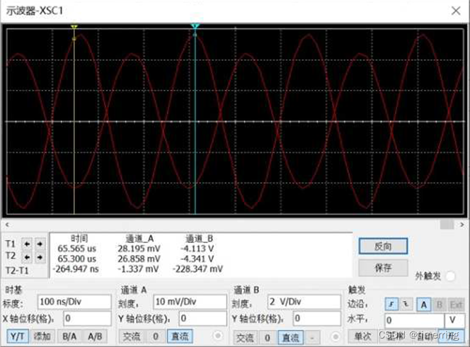This screenshot has width=470, height=347.
Task: Click Channel A T1 reading 28.195 mV
Action: point(139,249)
